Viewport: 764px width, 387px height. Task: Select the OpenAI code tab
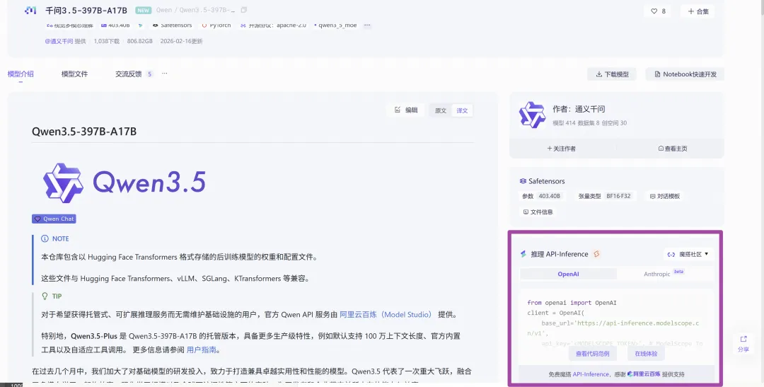[x=568, y=274]
